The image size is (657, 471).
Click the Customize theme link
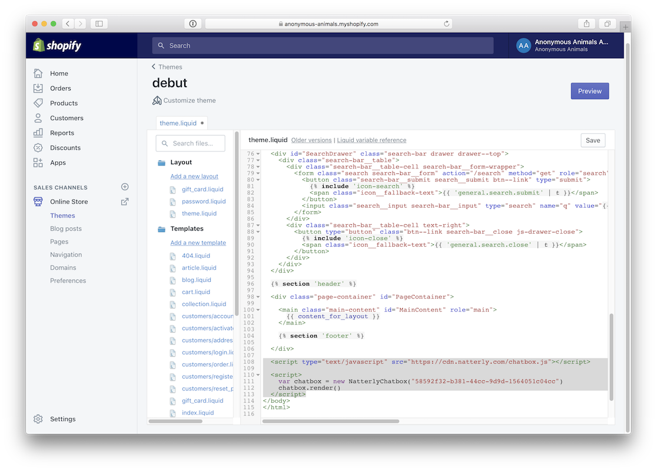coord(190,101)
